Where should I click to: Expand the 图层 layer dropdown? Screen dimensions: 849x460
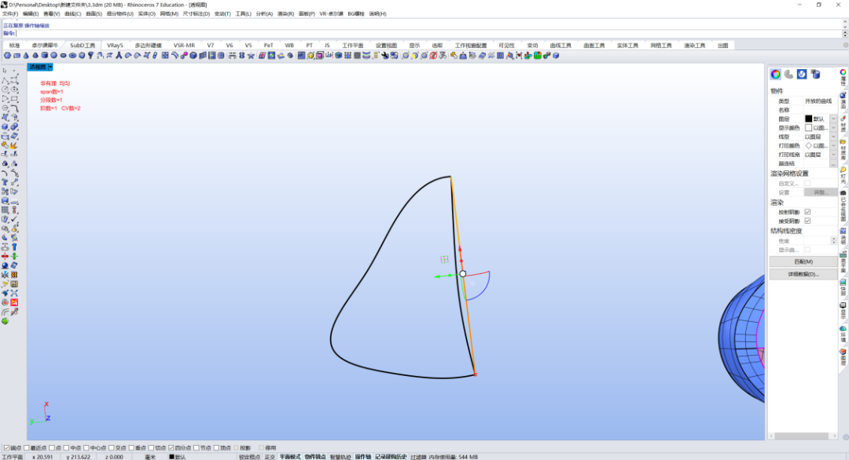[x=833, y=119]
